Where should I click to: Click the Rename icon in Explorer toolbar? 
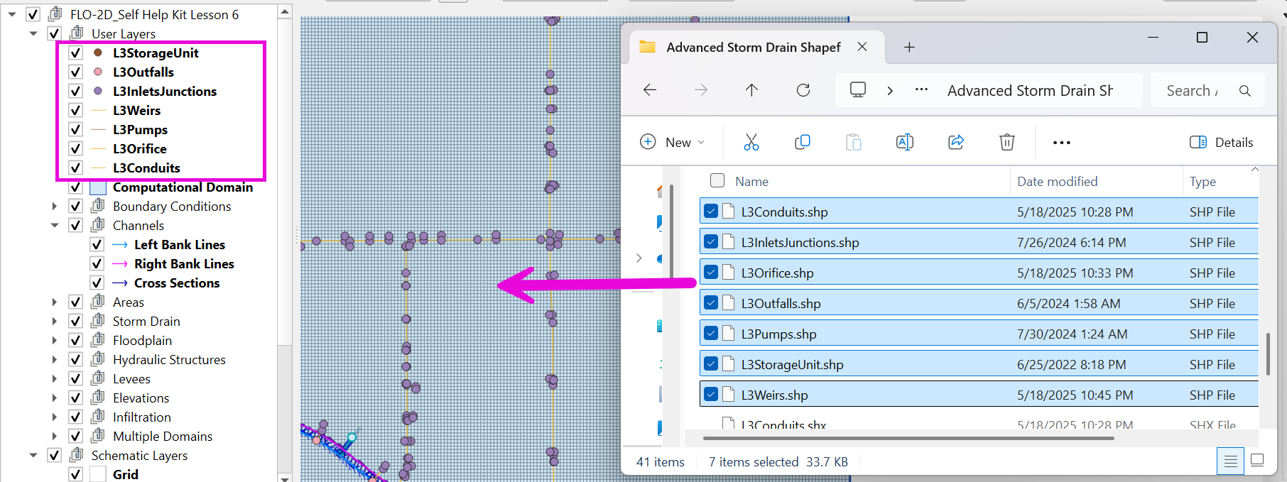(x=904, y=142)
